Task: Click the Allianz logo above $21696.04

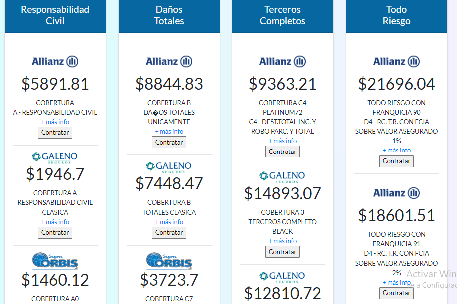Action: tap(396, 61)
